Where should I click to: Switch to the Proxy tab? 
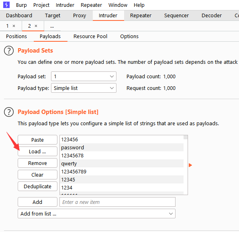click(80, 16)
